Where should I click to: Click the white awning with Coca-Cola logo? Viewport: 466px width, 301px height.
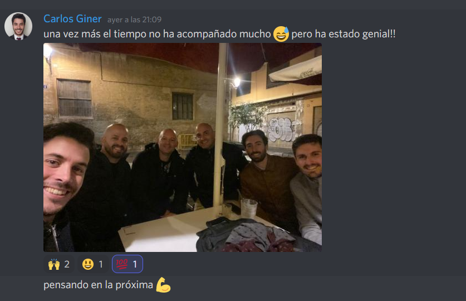click(295, 70)
